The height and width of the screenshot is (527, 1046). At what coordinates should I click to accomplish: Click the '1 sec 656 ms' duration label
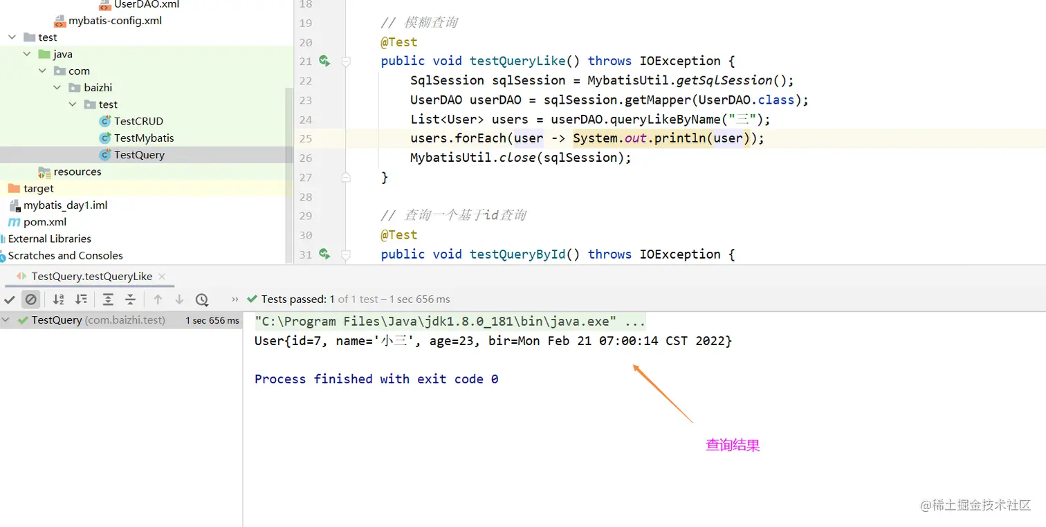pos(212,321)
